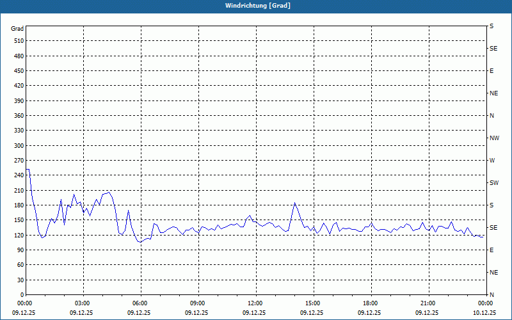The width and height of the screenshot is (512, 320).
Task: Click the 150 value on the left axis
Action: click(x=19, y=220)
